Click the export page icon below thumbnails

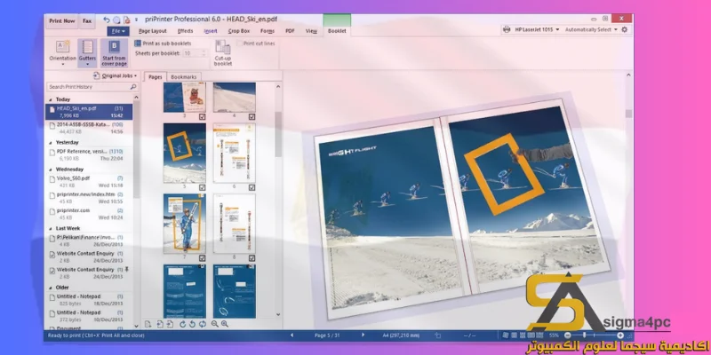170,324
